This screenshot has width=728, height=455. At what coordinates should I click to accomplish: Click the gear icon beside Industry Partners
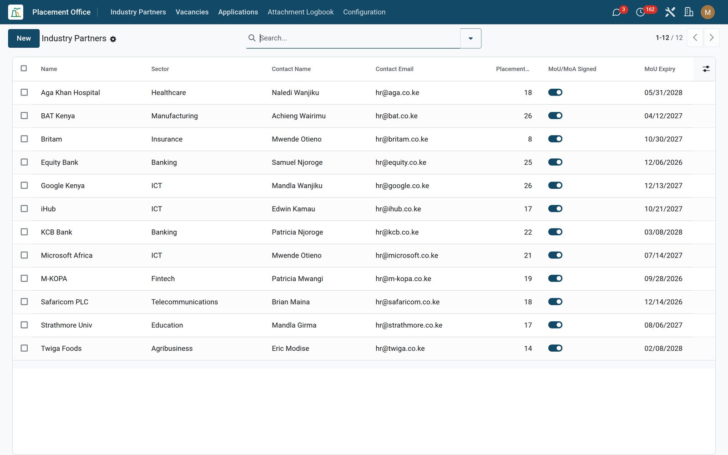(113, 39)
